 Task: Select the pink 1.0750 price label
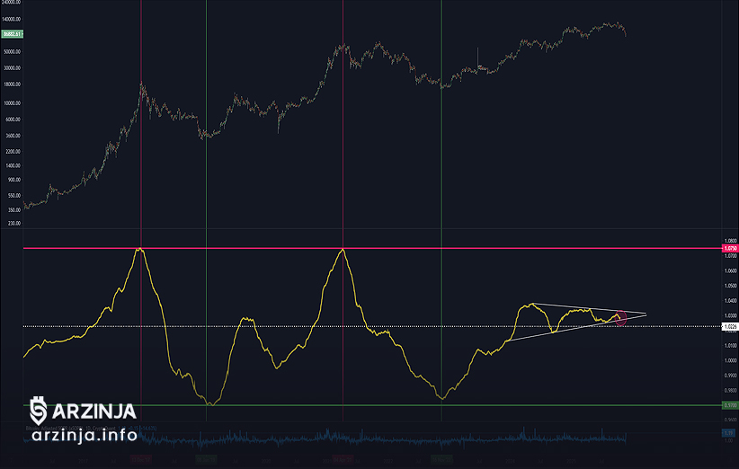(x=729, y=248)
